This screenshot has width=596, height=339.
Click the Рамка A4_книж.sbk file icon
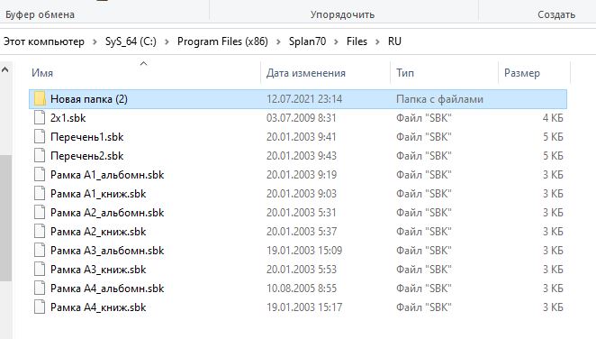pyautogui.click(x=40, y=307)
